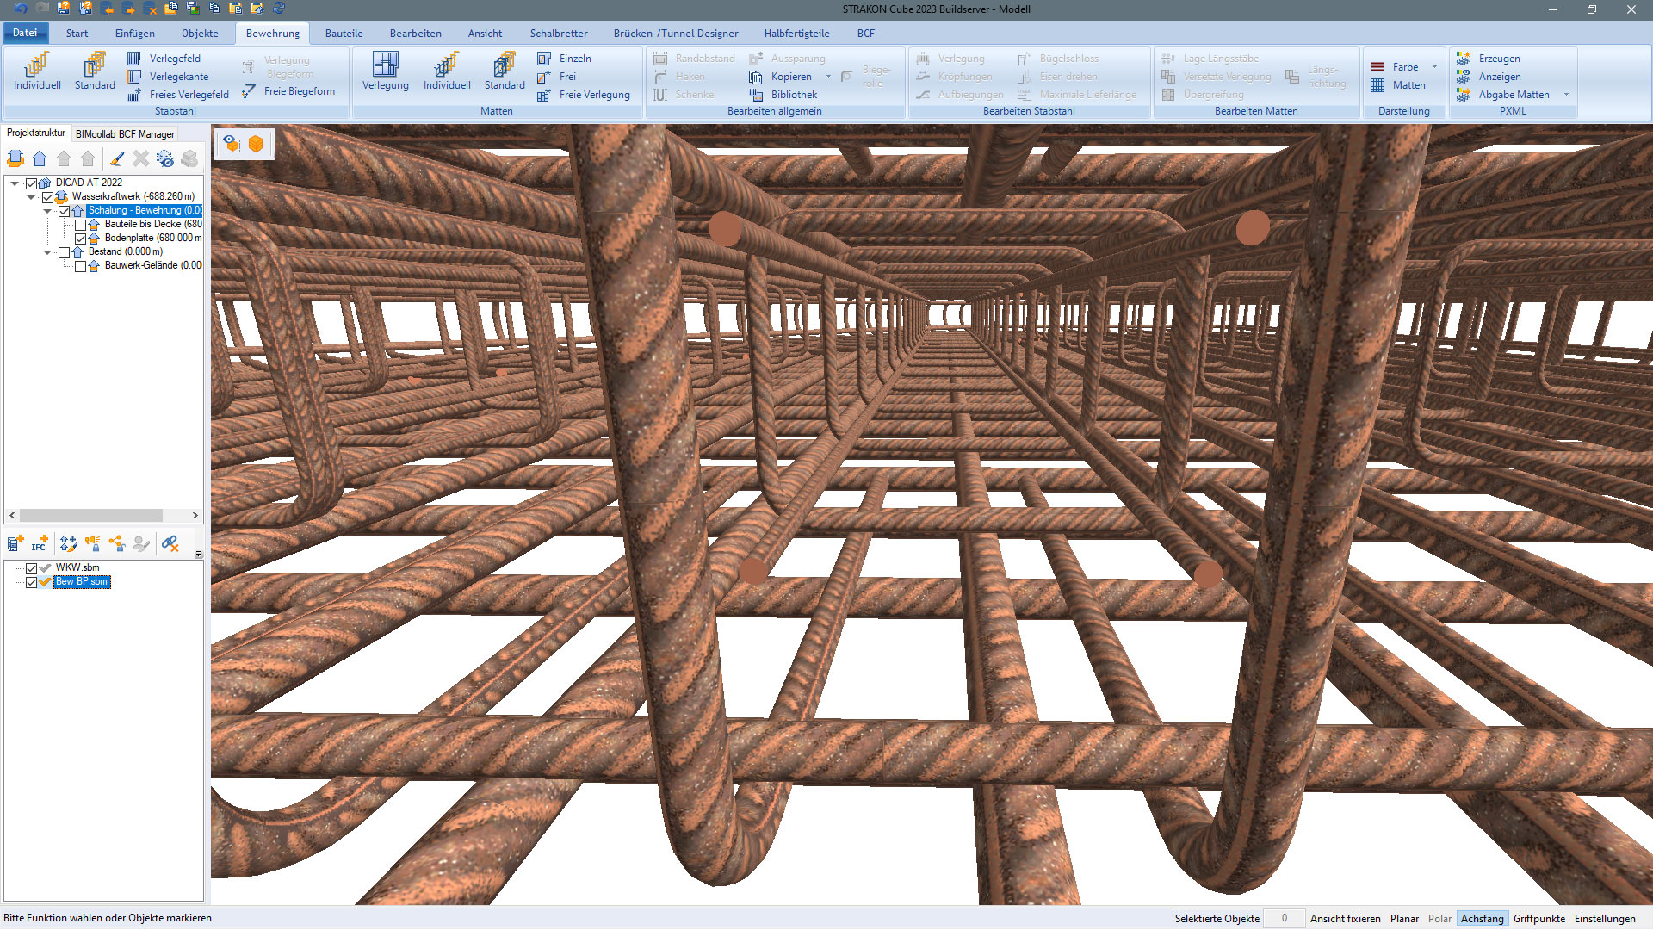This screenshot has width=1653, height=930.
Task: Toggle Achsfang in the status bar
Action: tap(1481, 919)
